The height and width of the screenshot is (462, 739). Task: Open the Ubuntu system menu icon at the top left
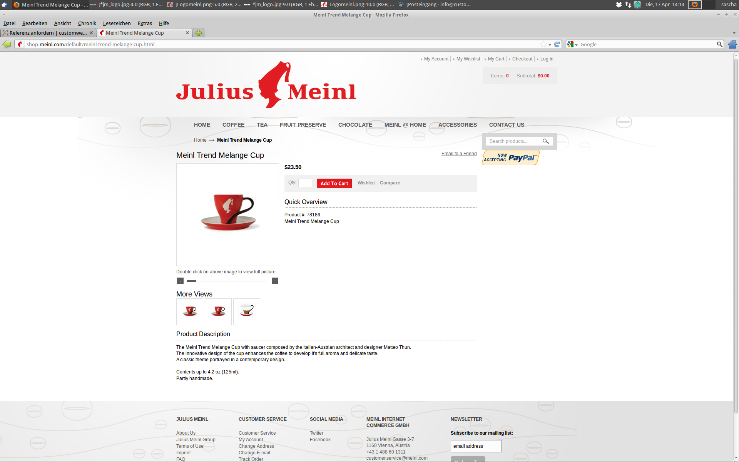tap(4, 5)
